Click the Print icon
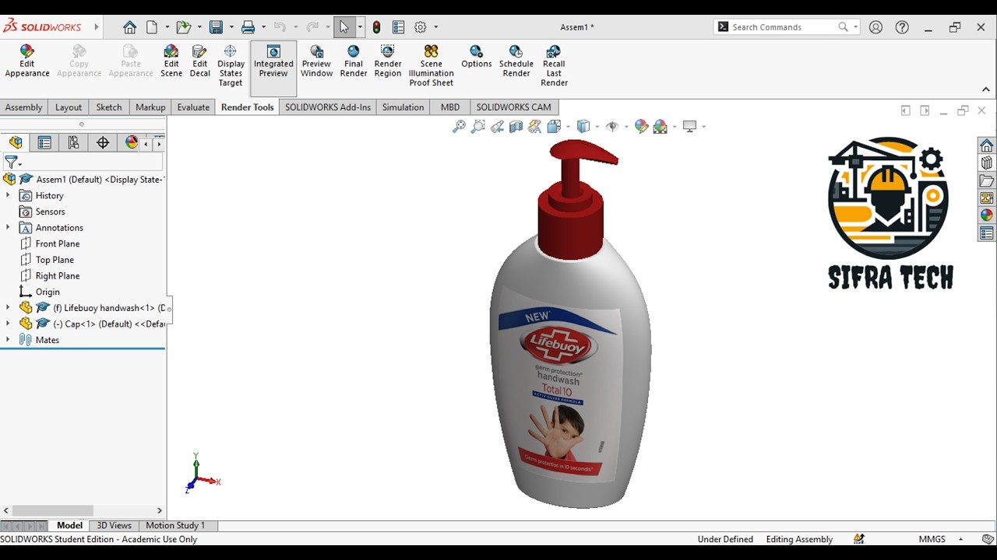 click(248, 27)
